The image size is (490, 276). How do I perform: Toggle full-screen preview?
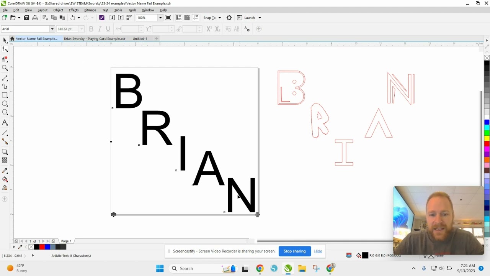click(168, 18)
